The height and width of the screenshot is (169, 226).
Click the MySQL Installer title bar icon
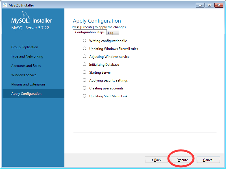(x=5, y=5)
